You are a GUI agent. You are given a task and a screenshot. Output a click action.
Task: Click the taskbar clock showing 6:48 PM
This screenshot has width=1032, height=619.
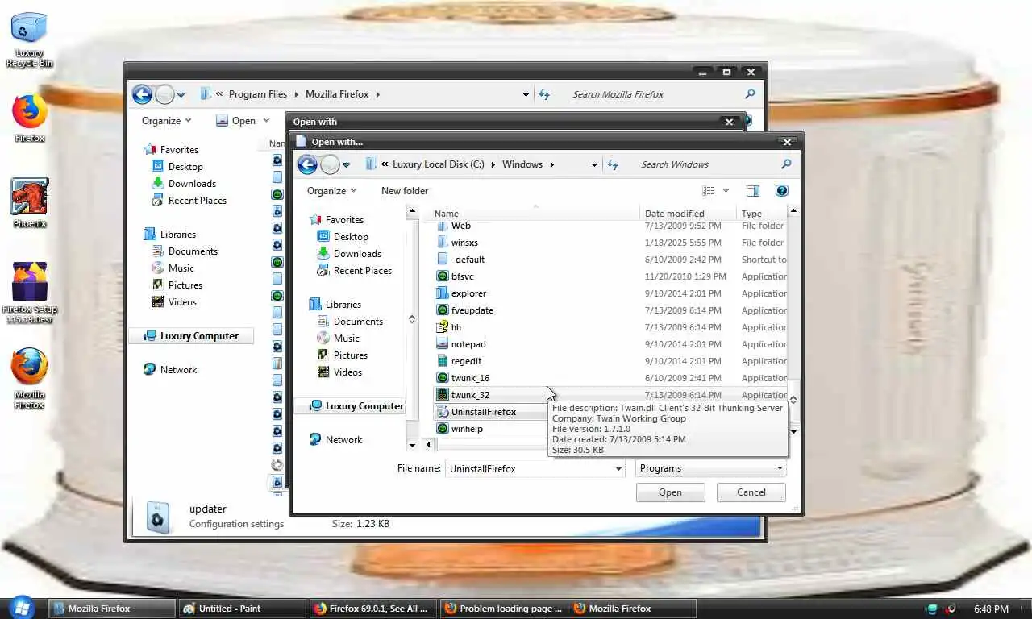tap(991, 609)
